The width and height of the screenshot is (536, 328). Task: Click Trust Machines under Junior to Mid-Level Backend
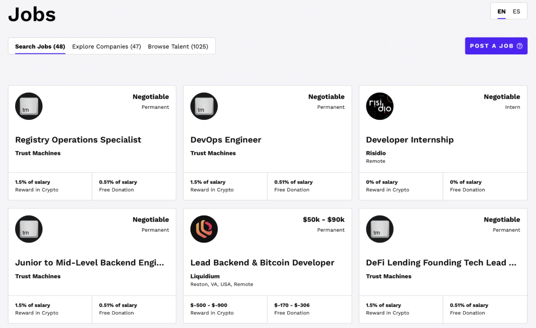click(38, 276)
